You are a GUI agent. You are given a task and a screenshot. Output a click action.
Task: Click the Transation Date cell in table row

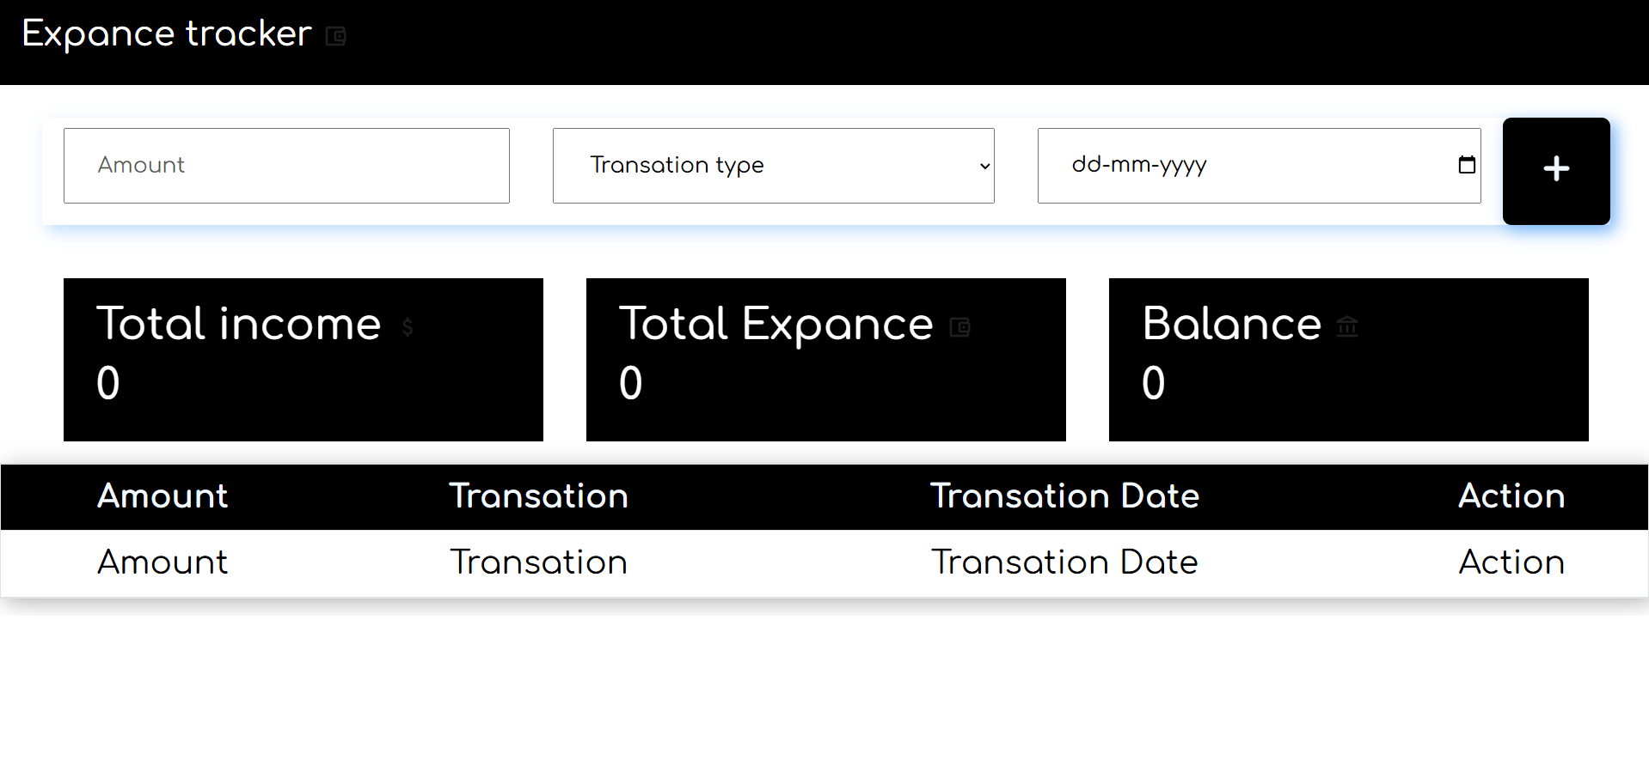tap(1064, 562)
